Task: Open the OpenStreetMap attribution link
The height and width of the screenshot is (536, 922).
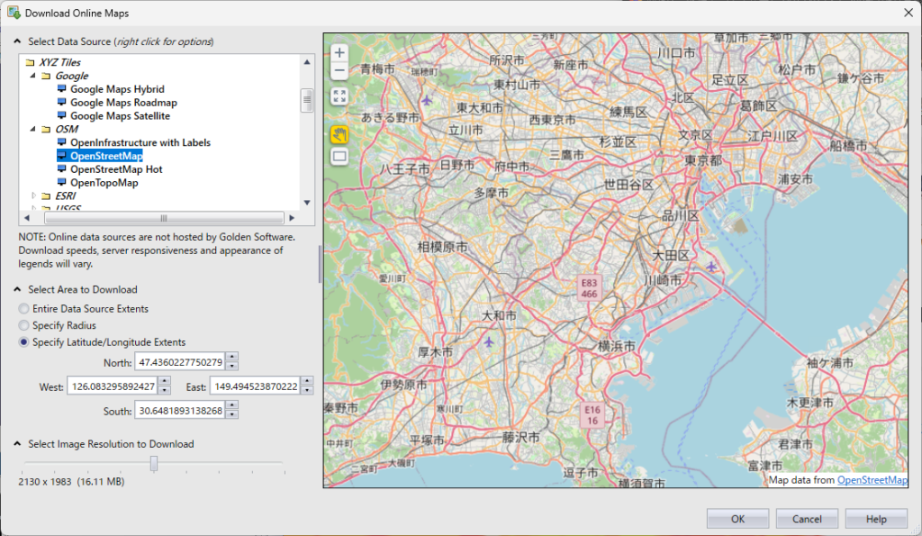Action: click(872, 480)
